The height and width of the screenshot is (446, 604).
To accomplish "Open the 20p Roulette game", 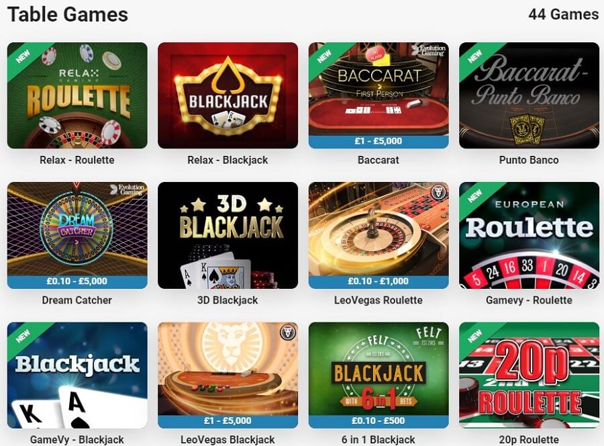I will 530,375.
